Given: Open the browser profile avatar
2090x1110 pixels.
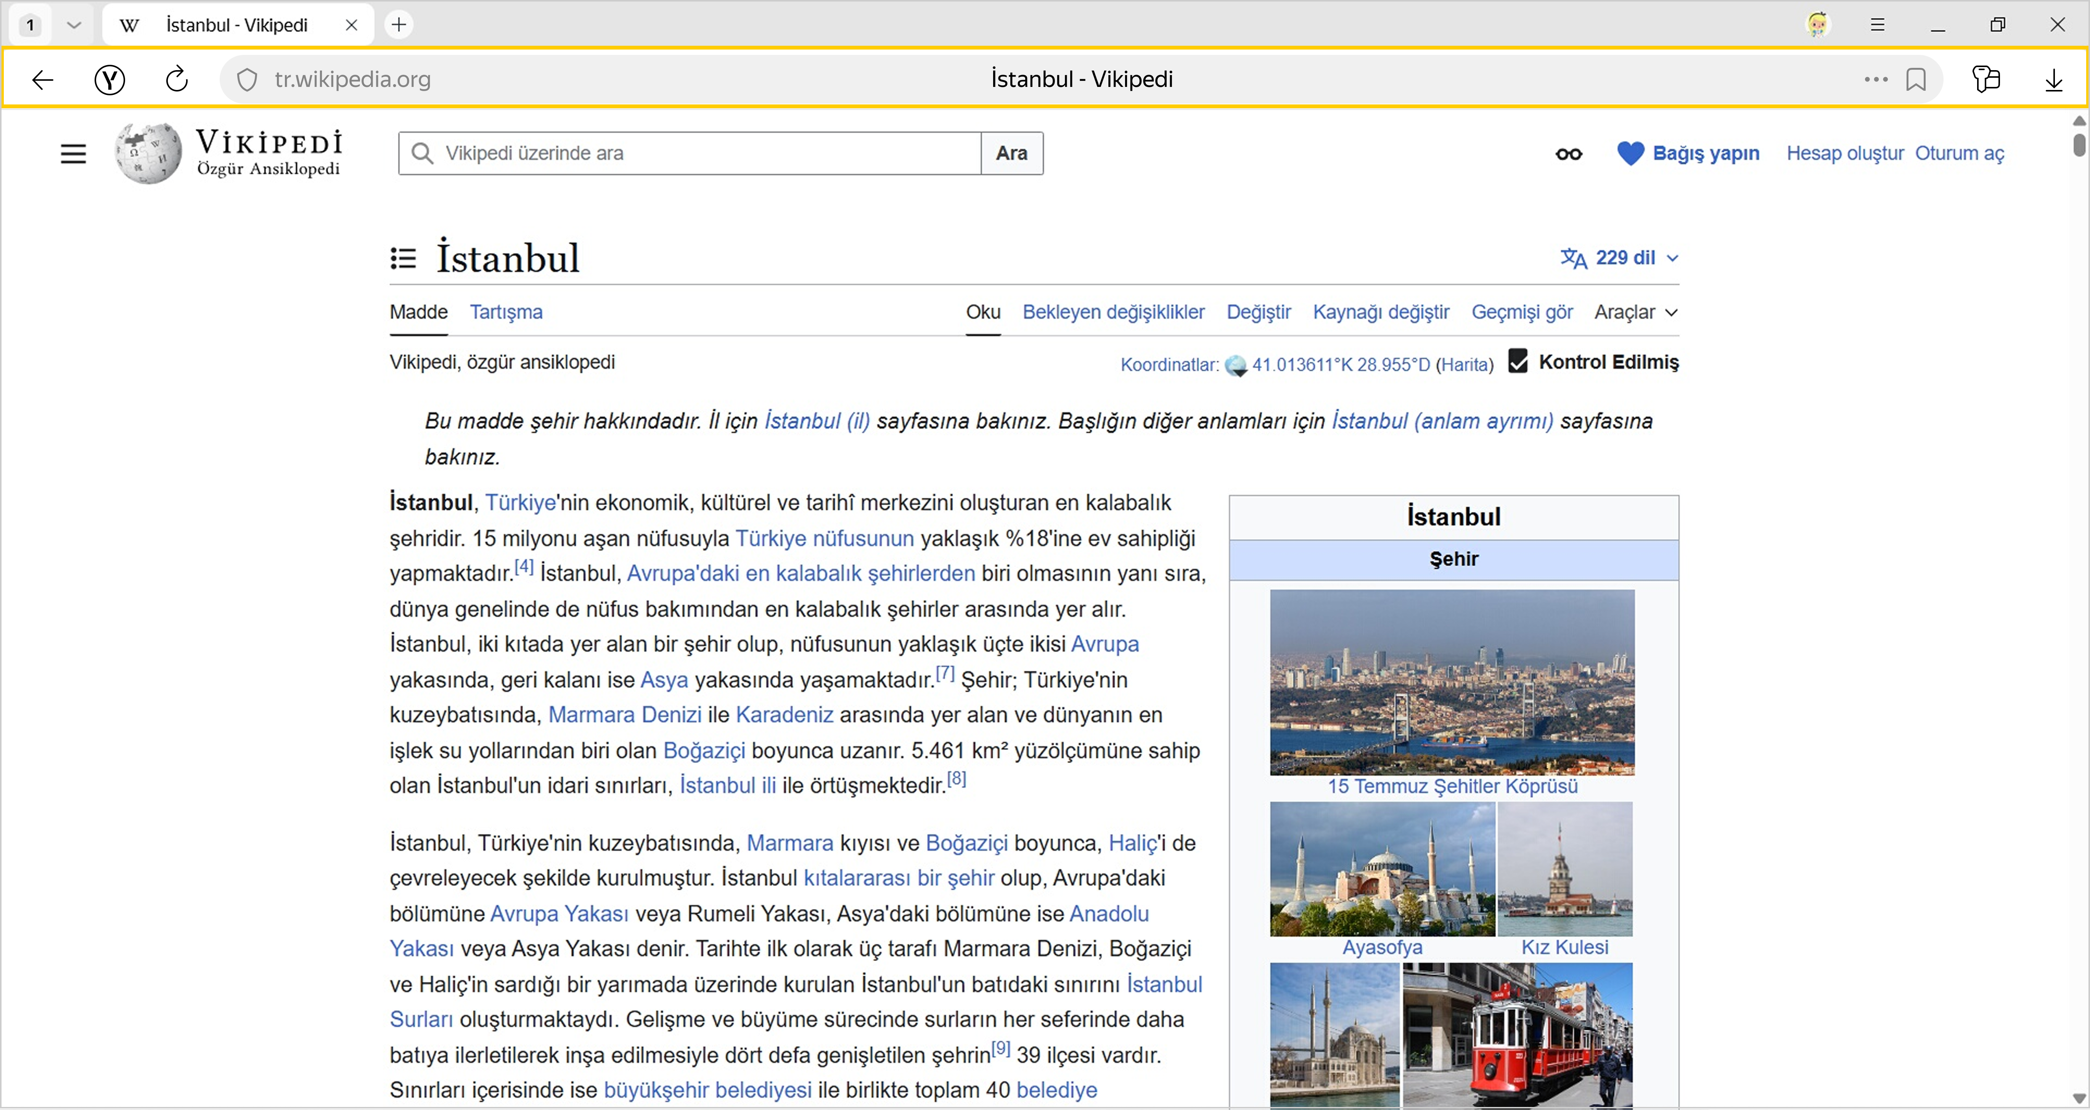Looking at the screenshot, I should point(1818,25).
